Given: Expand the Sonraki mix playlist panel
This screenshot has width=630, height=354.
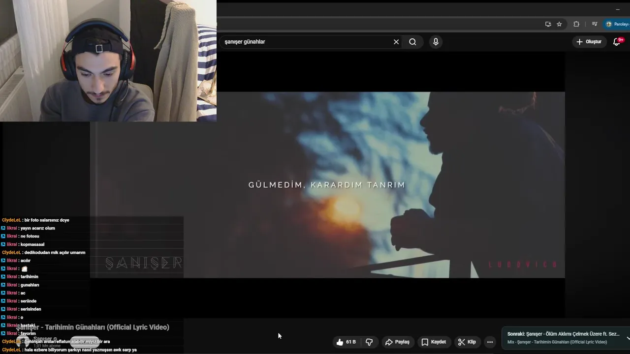Looking at the screenshot, I should click(628, 338).
